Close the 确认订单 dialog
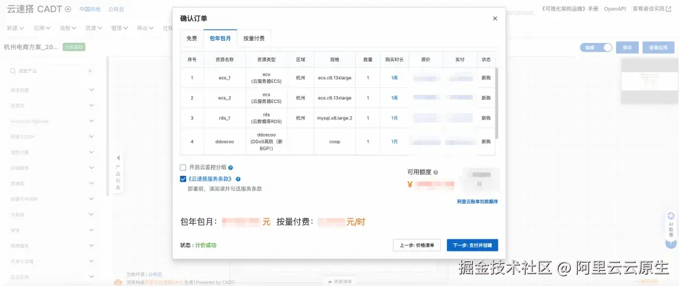Image resolution: width=679 pixels, height=286 pixels. click(495, 19)
